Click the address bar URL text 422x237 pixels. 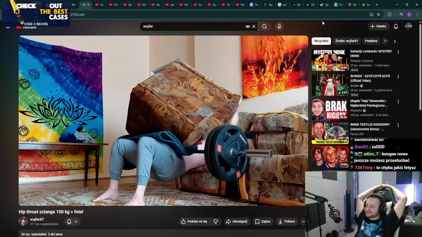tap(77, 14)
